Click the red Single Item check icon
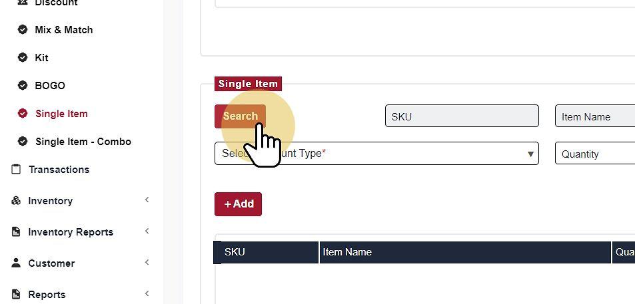635x304 pixels. (x=23, y=114)
